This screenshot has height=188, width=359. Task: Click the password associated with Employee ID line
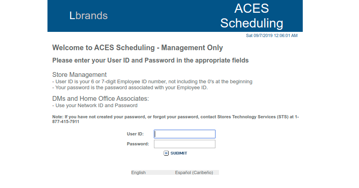click(x=130, y=88)
